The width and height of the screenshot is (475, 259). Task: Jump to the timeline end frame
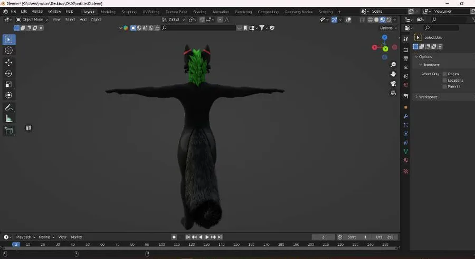pos(220,237)
